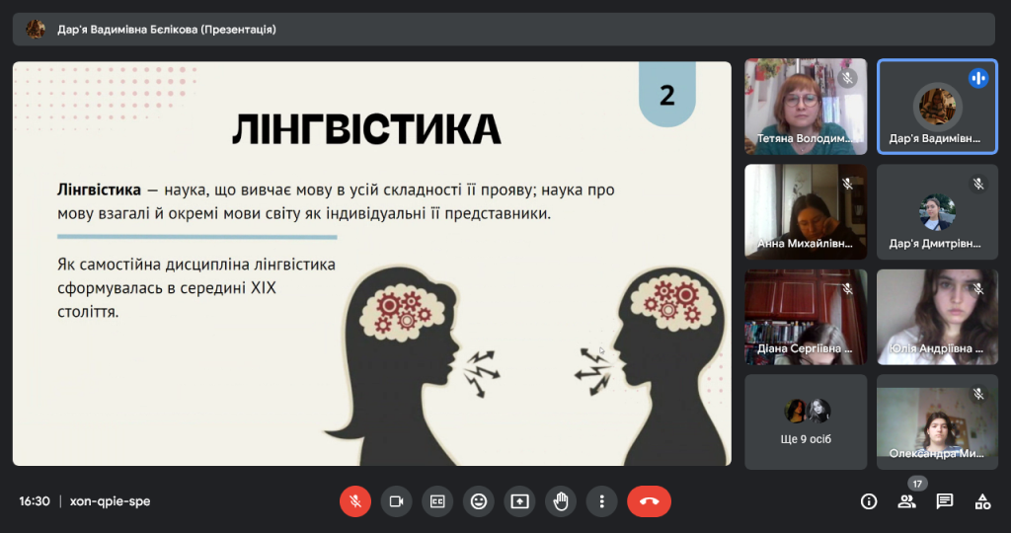This screenshot has height=533, width=1011.
Task: Toggle the camera on or off
Action: (x=397, y=501)
